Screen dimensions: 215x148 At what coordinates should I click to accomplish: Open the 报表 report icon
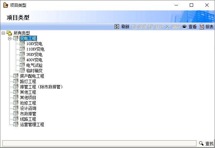202,27
